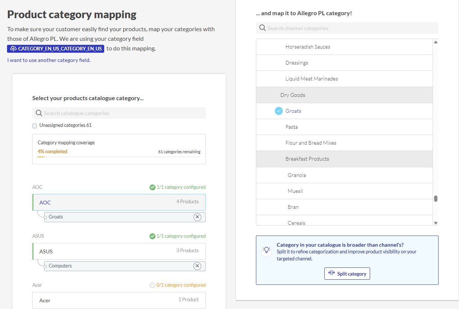
Task: Click the green check icon for ASUS
Action: coord(152,236)
